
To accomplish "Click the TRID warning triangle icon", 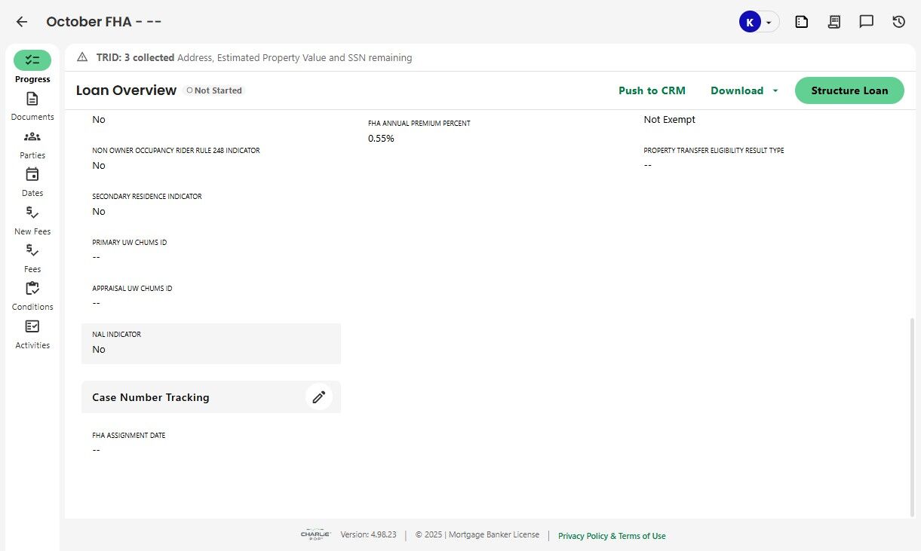I will [82, 57].
